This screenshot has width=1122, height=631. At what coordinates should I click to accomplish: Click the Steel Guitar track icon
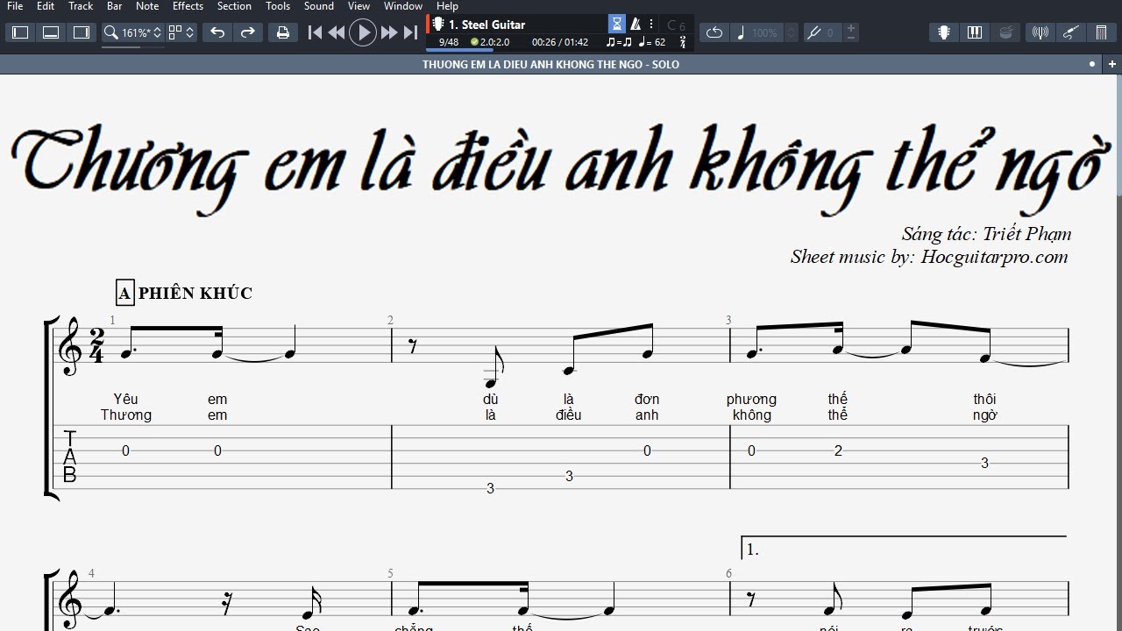pyautogui.click(x=438, y=25)
